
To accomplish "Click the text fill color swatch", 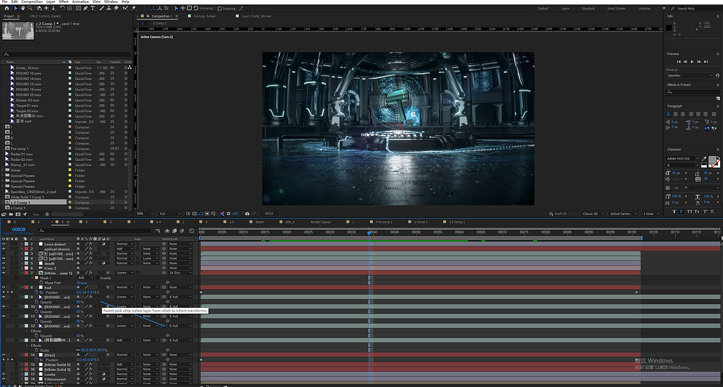I will click(x=712, y=160).
